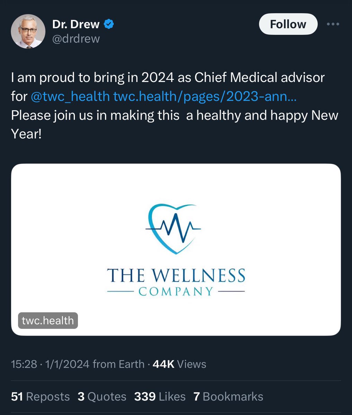Click the 44K Views count
This screenshot has height=415, width=352.
[179, 364]
